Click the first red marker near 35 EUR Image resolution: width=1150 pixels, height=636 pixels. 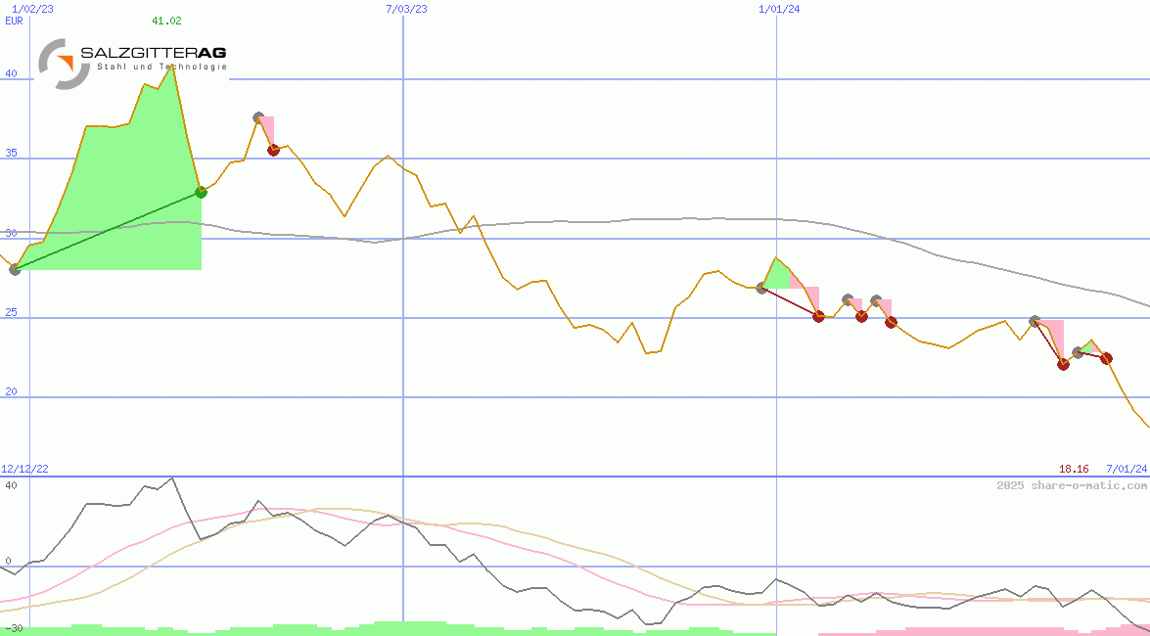[x=274, y=150]
